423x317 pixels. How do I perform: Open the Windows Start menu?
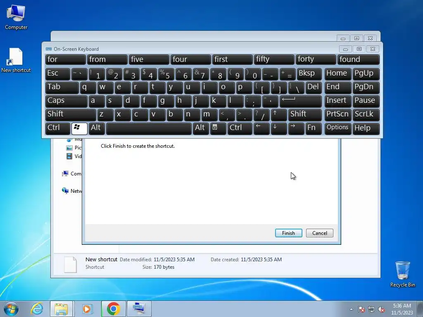point(11,309)
